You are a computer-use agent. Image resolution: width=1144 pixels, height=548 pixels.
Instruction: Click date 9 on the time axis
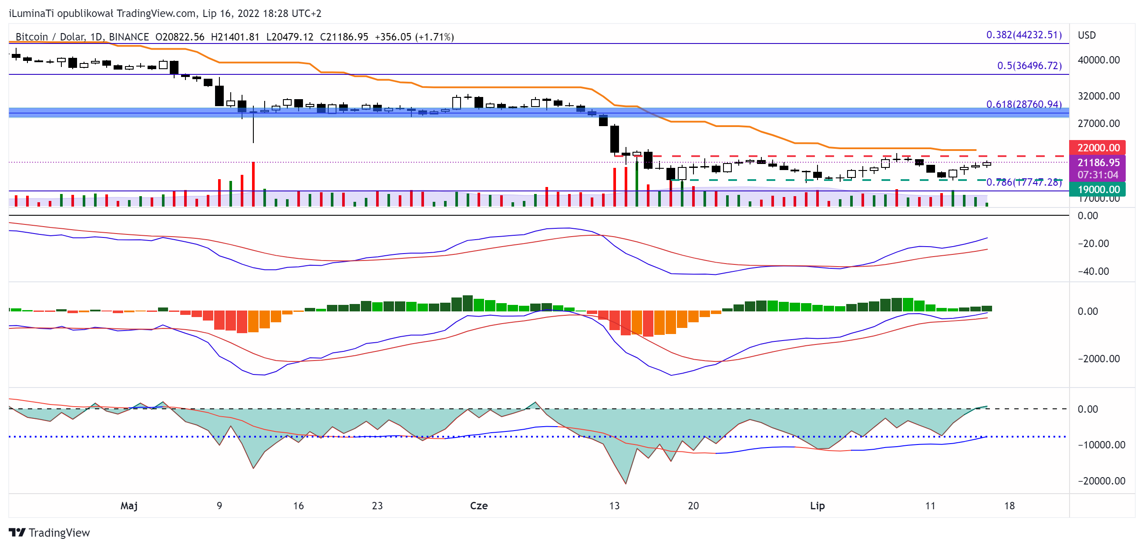click(x=219, y=505)
